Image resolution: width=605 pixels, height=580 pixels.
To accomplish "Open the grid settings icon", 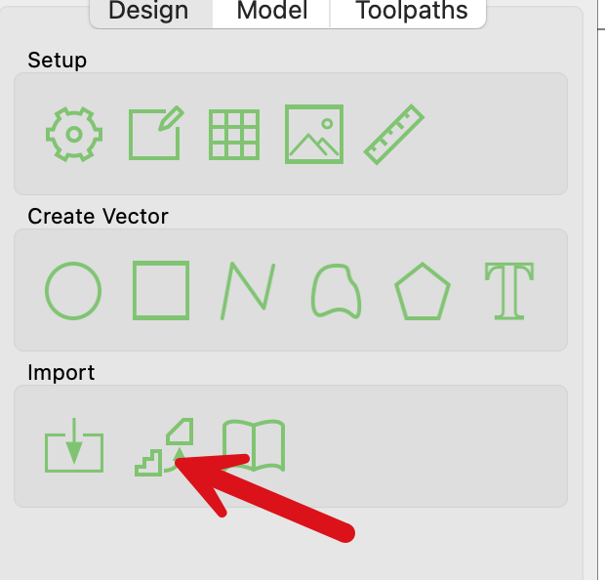I will pyautogui.click(x=234, y=135).
